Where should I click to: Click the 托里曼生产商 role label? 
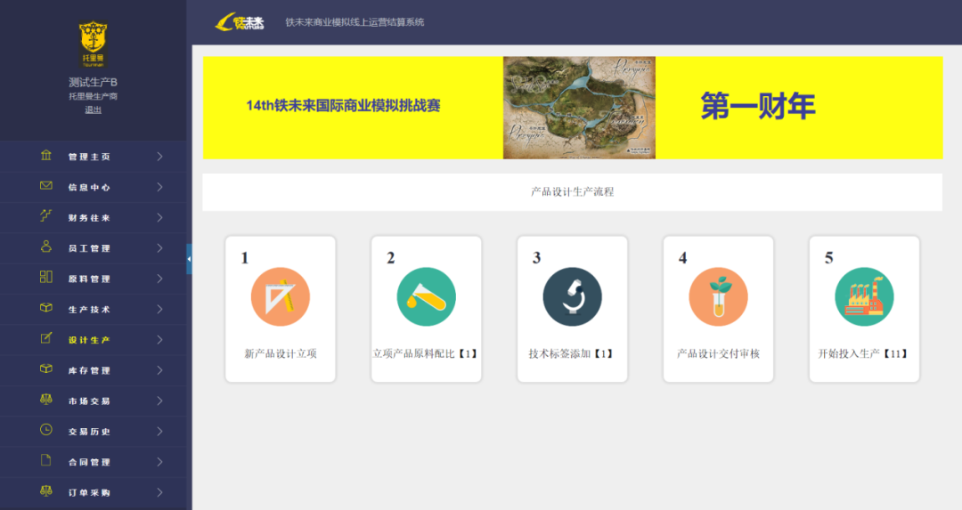(x=94, y=96)
